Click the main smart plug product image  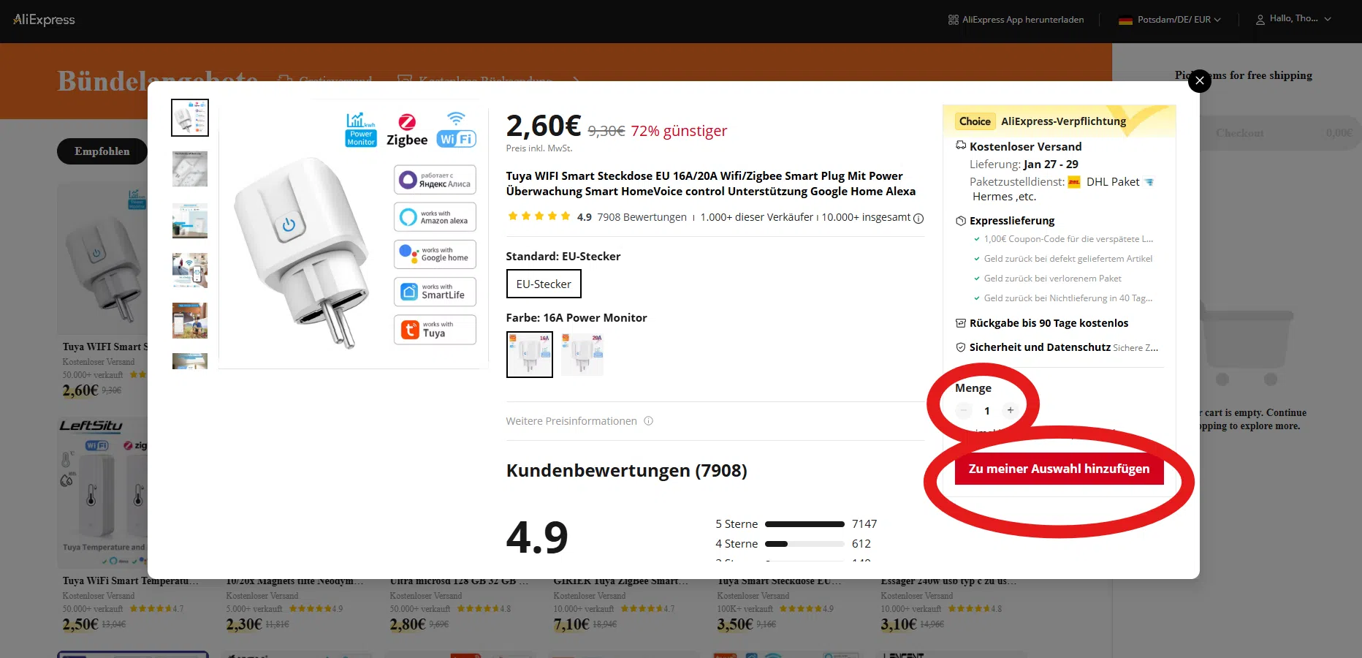point(354,234)
